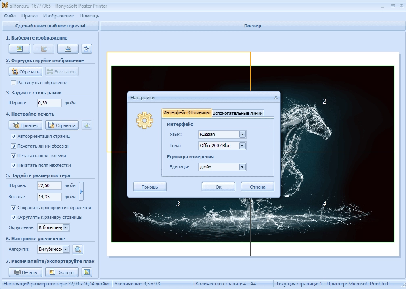Open the Файл menu

(x=10, y=16)
